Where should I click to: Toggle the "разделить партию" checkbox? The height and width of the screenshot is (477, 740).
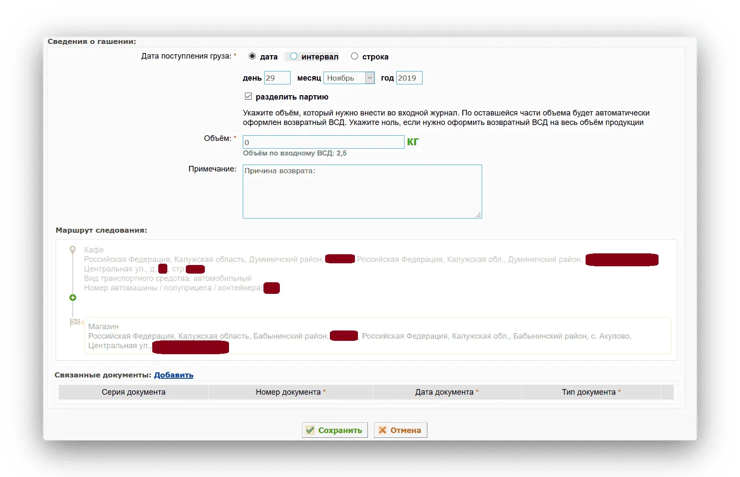point(248,97)
